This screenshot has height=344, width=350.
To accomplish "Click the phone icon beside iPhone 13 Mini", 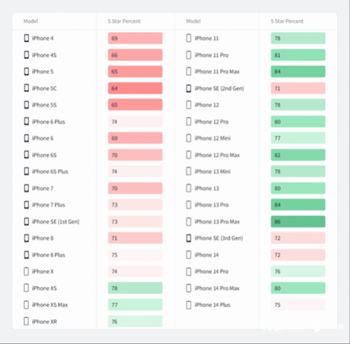I will [x=189, y=172].
